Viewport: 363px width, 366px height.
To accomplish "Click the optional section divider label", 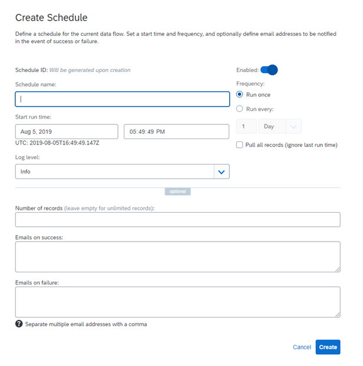I will click(177, 192).
